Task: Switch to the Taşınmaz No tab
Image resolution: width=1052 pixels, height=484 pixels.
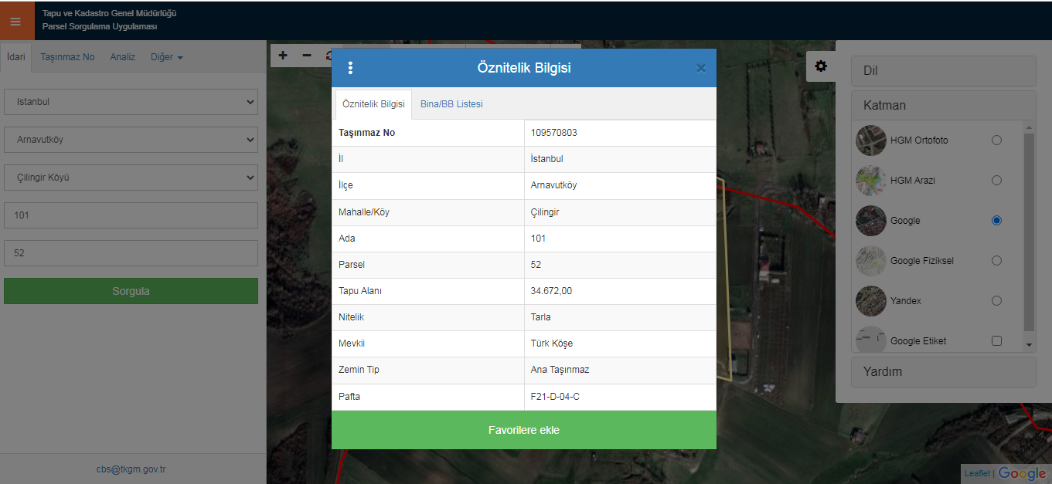Action: tap(67, 57)
